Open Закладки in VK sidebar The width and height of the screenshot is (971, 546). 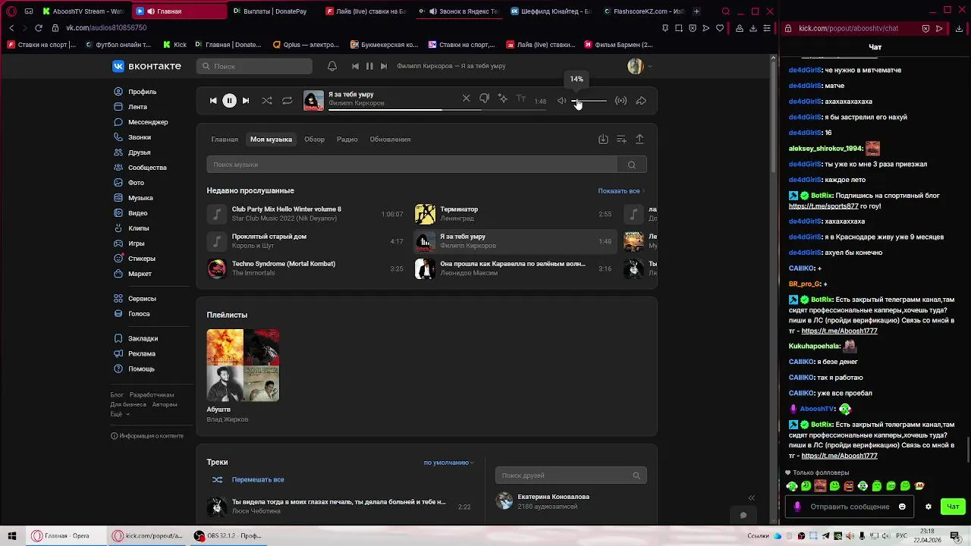[x=143, y=338]
